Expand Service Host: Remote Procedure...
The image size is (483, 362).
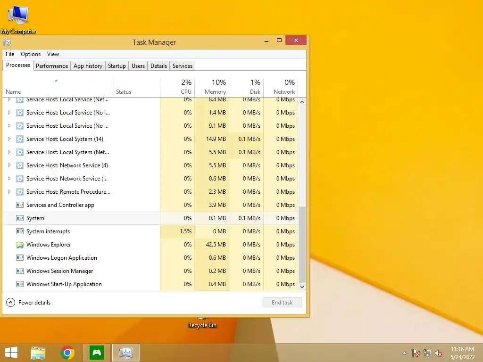9,192
